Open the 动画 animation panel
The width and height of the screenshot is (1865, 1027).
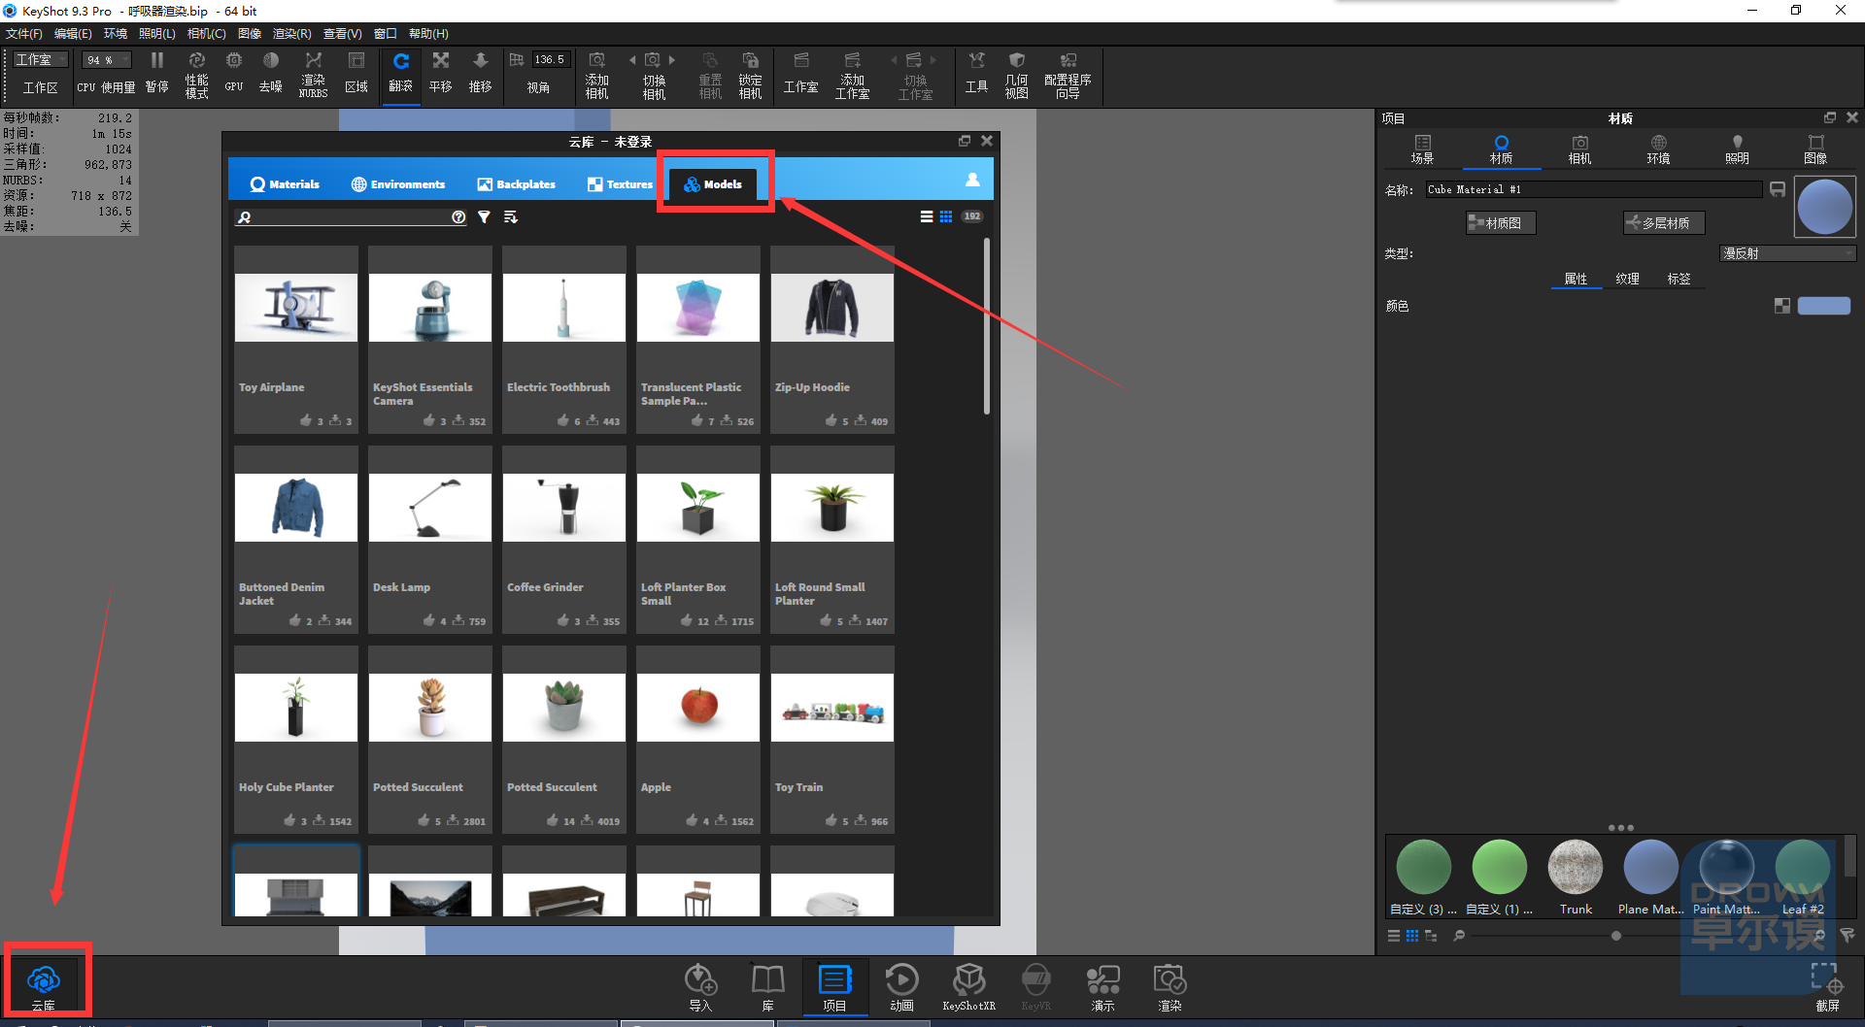click(x=901, y=987)
